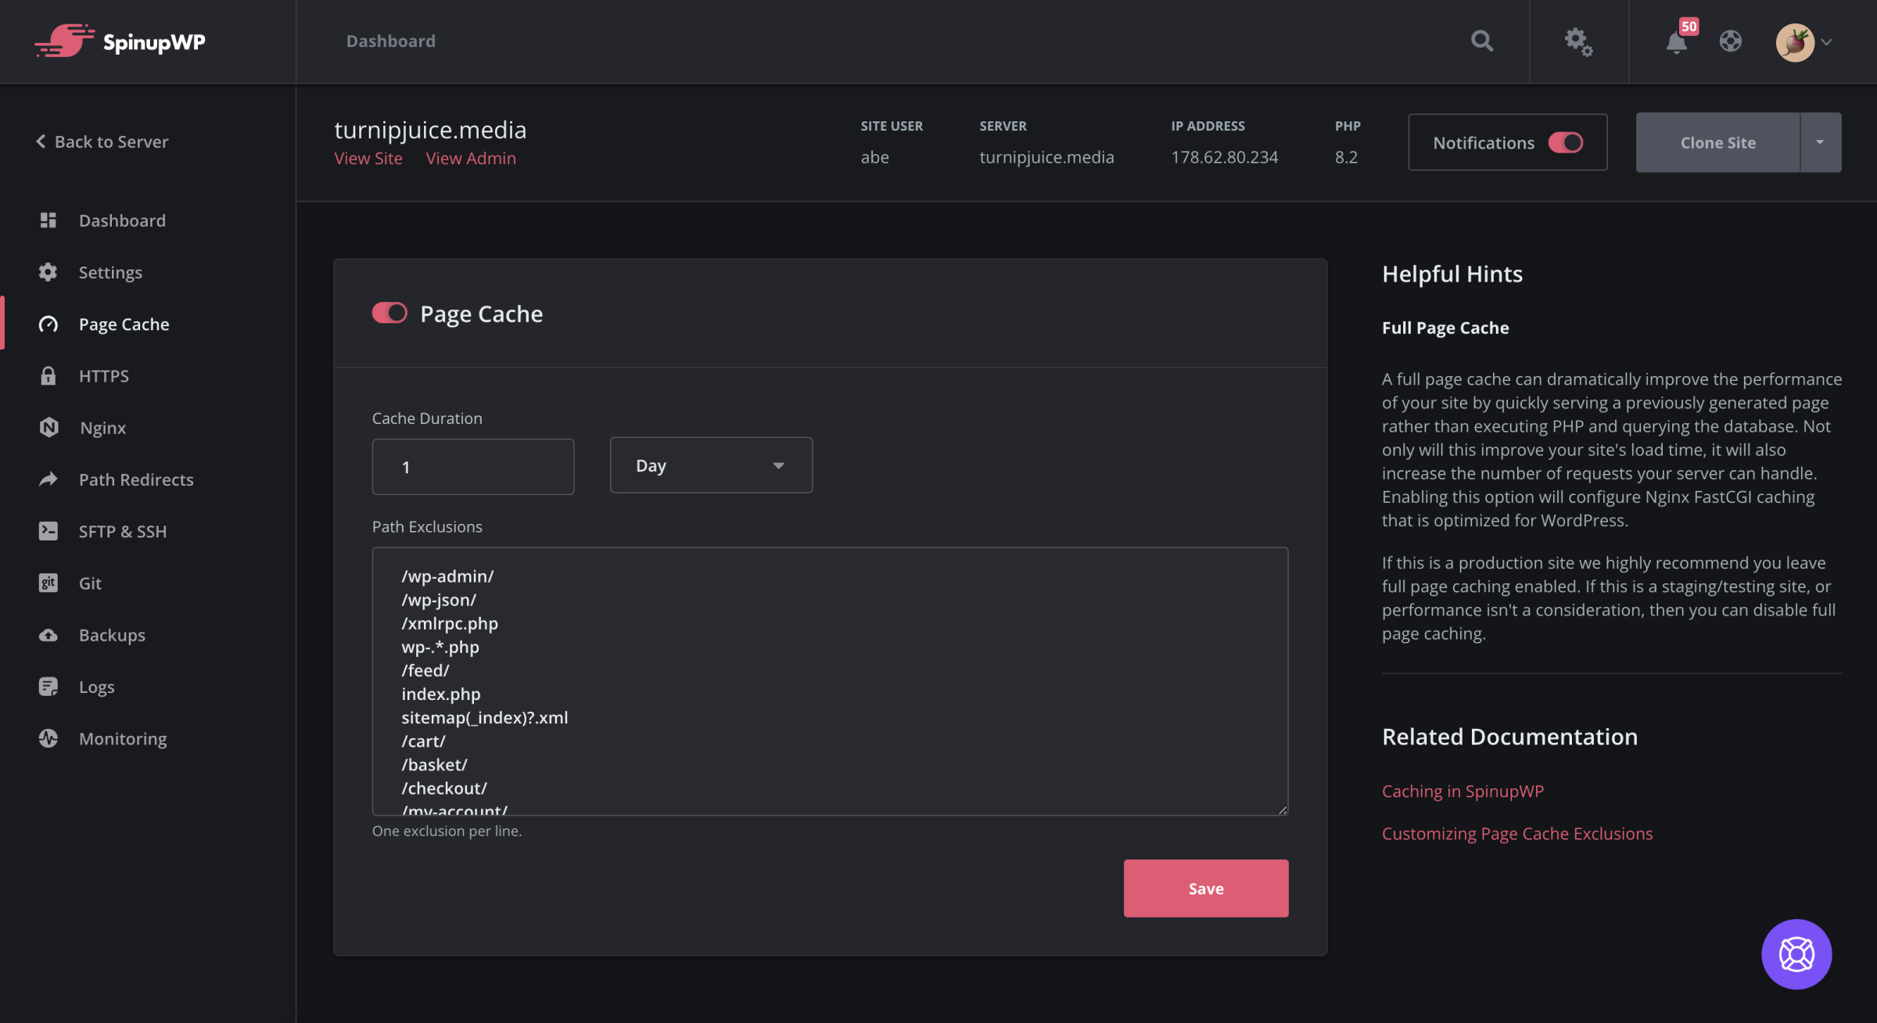Click the Dashboard sidebar icon

48,221
